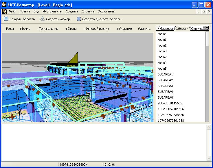Open the Инструменты menu
The image size is (213, 168).
point(52,12)
